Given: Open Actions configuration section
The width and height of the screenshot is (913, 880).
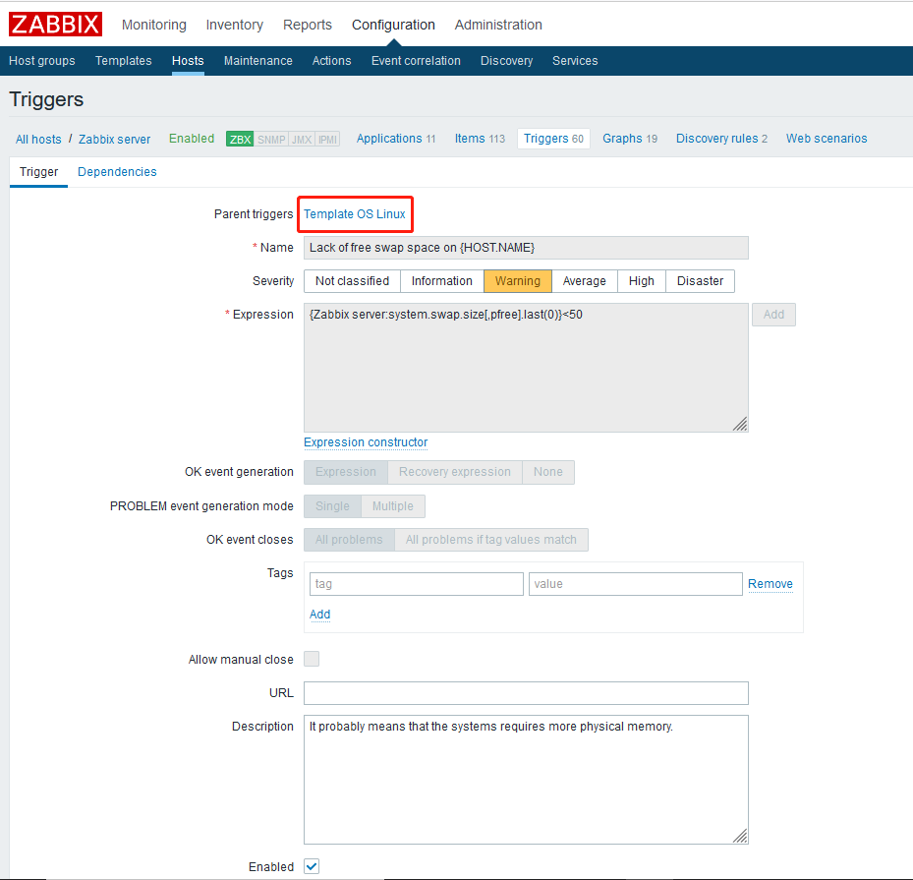Looking at the screenshot, I should click(332, 61).
